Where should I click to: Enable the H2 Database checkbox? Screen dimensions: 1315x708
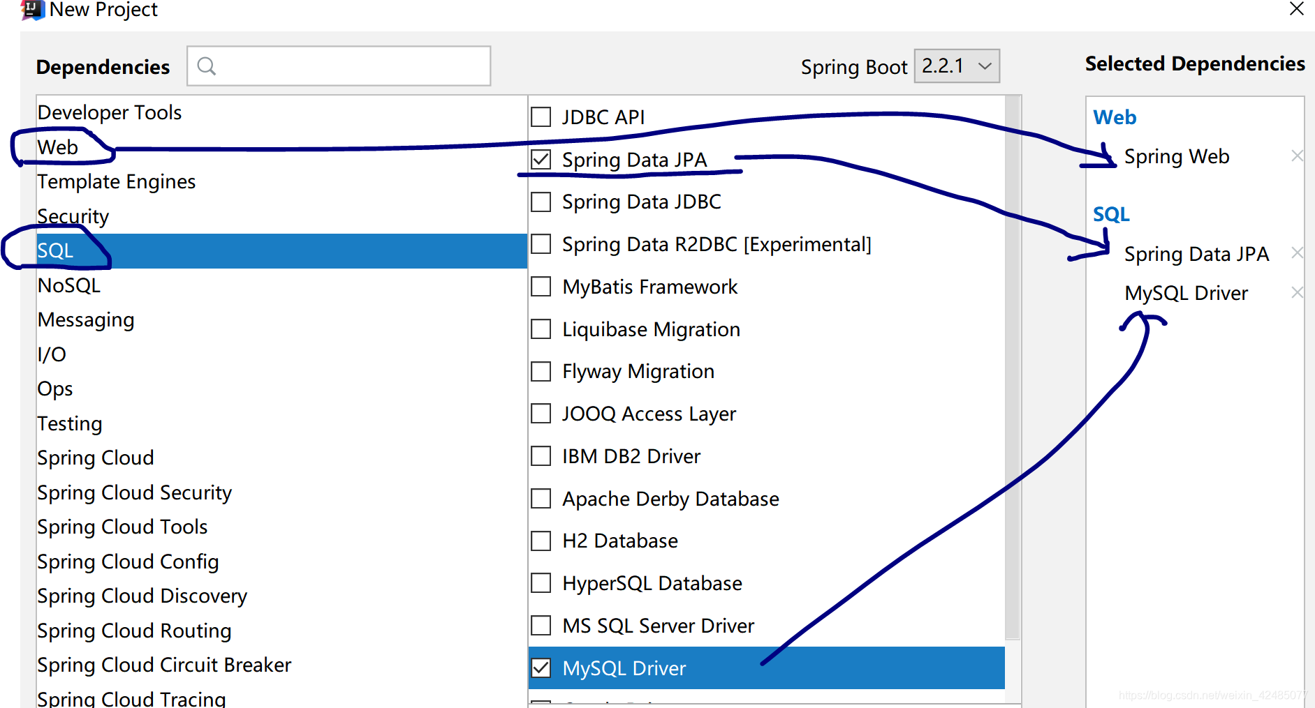pos(541,541)
